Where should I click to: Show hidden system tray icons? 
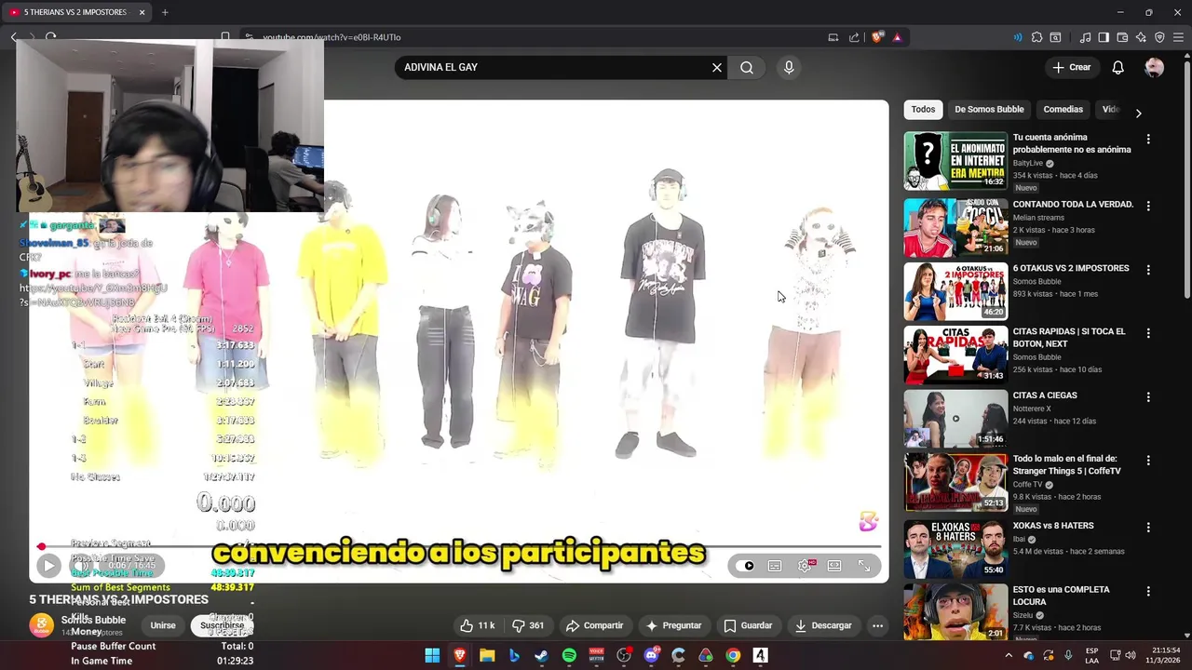[x=1009, y=655]
